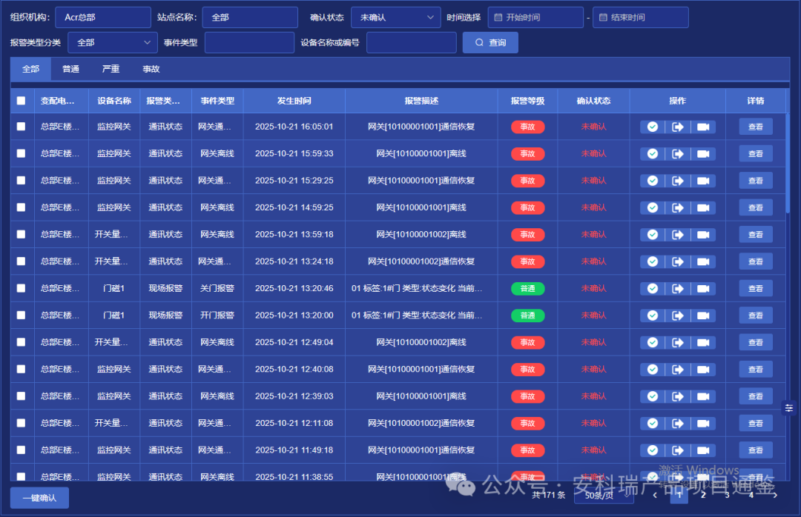Click the calendar icon in 开始时间 field

499,17
